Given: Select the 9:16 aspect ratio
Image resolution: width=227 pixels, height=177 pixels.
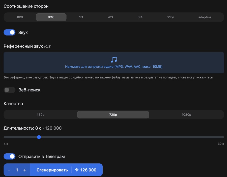Looking at the screenshot, I should click(x=51, y=17).
